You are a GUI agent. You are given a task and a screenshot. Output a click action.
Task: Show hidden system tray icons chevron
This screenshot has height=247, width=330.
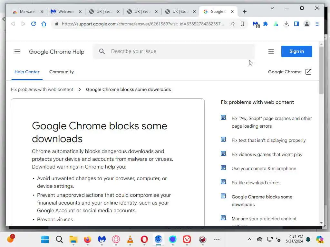[249, 239]
